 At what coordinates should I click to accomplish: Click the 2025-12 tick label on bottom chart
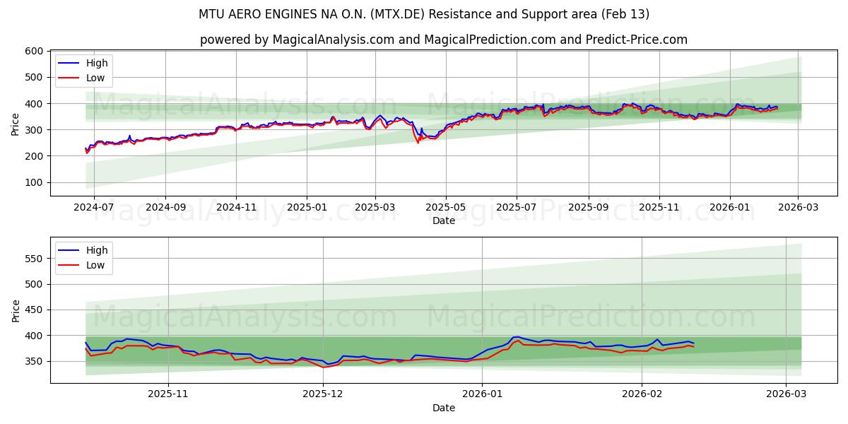click(323, 396)
